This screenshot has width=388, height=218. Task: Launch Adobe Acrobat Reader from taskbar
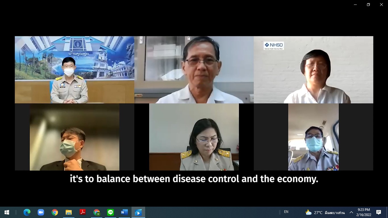point(83,212)
